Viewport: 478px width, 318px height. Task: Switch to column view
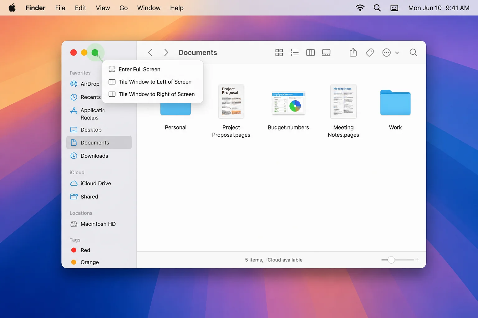point(311,52)
